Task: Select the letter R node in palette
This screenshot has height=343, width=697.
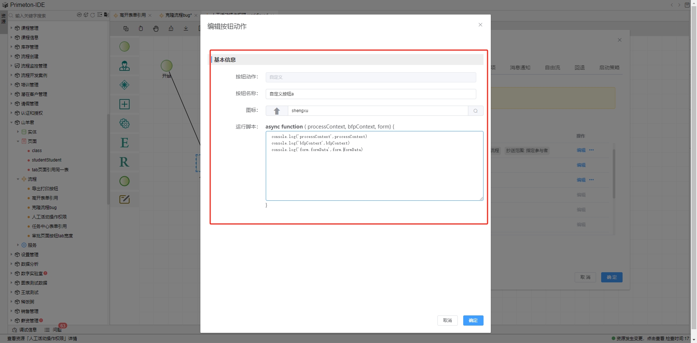Action: (x=125, y=162)
